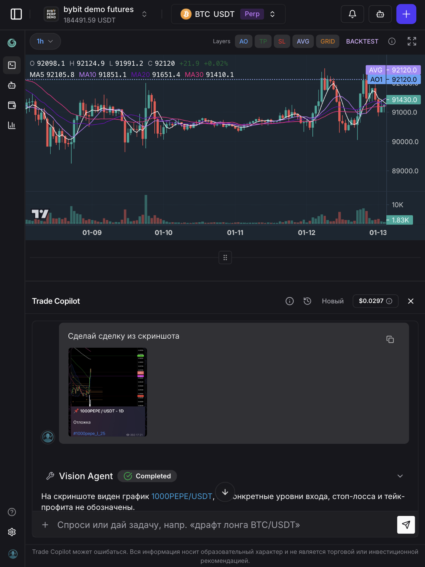425x567 pixels.
Task: Toggle the GRID layer on chart
Action: tap(327, 41)
